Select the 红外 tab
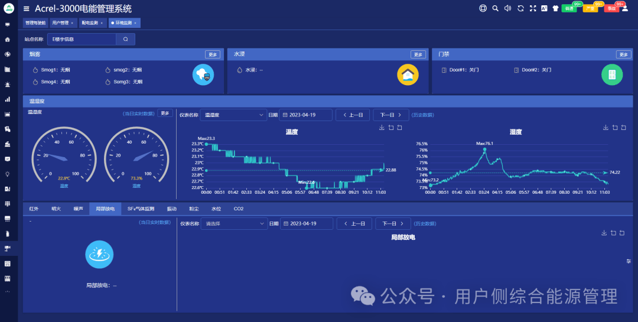Screen dimensions: 638x322 [x=34, y=209]
